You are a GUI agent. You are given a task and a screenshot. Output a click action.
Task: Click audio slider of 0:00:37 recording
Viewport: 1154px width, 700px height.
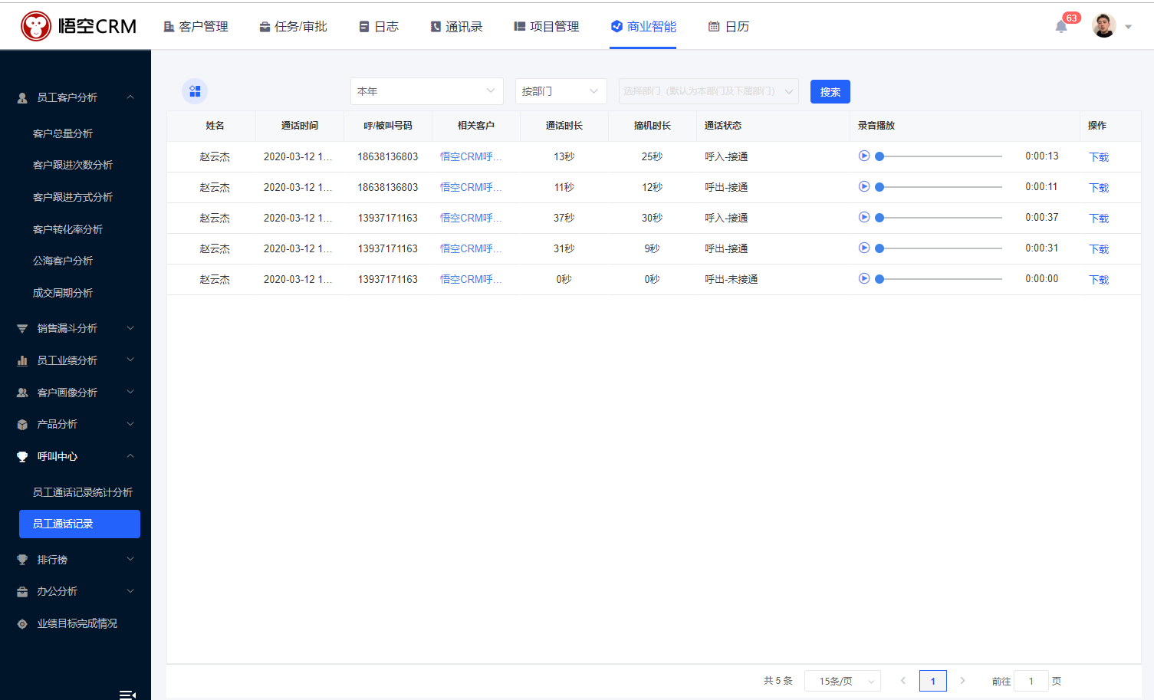coord(939,218)
